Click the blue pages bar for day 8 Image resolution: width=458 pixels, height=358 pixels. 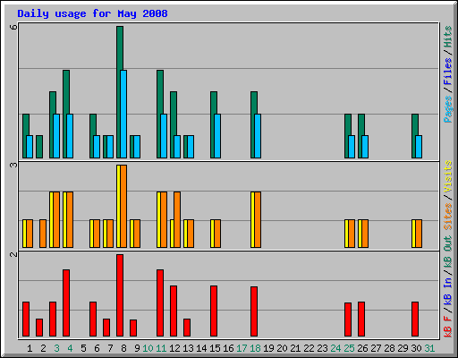(x=123, y=114)
